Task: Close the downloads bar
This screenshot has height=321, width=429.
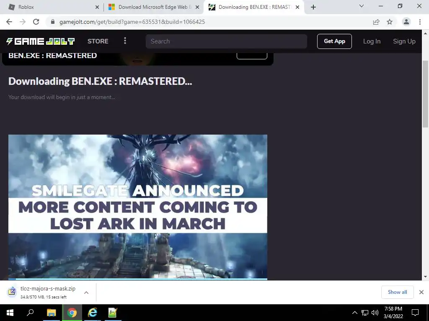Action: pyautogui.click(x=421, y=292)
